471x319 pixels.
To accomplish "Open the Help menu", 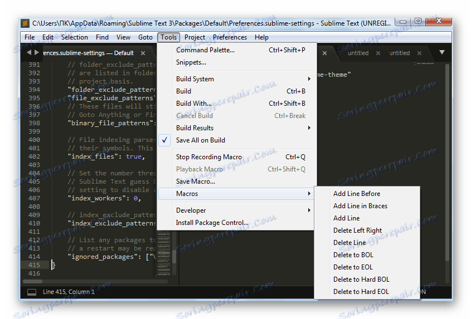I will tap(261, 37).
